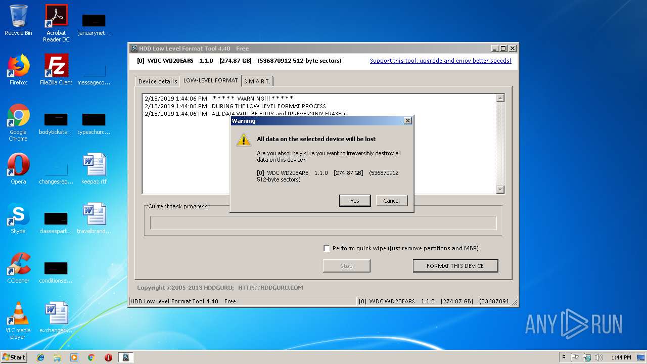647x364 pixels.
Task: Close the Warning dialog with X
Action: coord(408,121)
